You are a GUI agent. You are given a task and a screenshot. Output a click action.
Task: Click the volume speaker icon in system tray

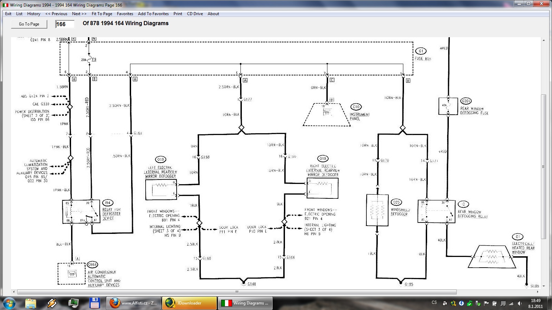click(x=520, y=303)
